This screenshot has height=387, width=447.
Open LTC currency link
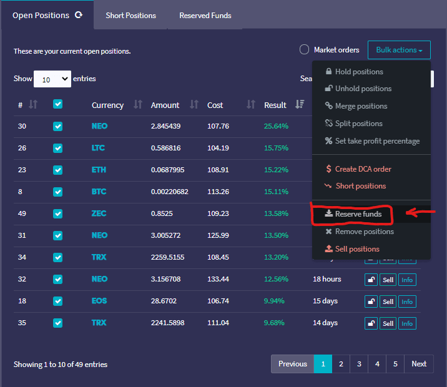coord(99,148)
